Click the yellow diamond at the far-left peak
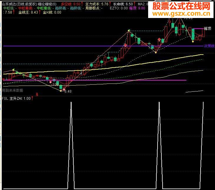The width and height of the screenshot is (215, 190). 14,70
